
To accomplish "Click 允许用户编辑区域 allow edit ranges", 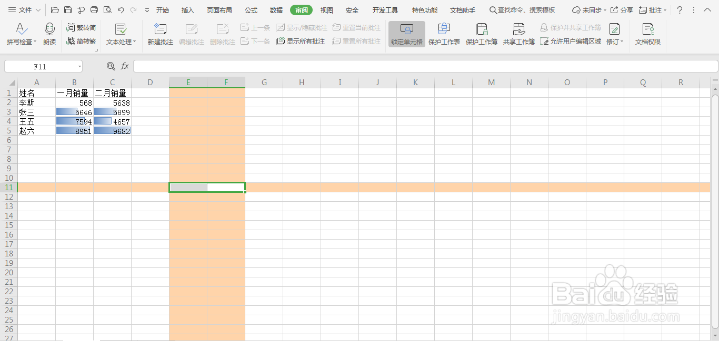I will point(571,41).
